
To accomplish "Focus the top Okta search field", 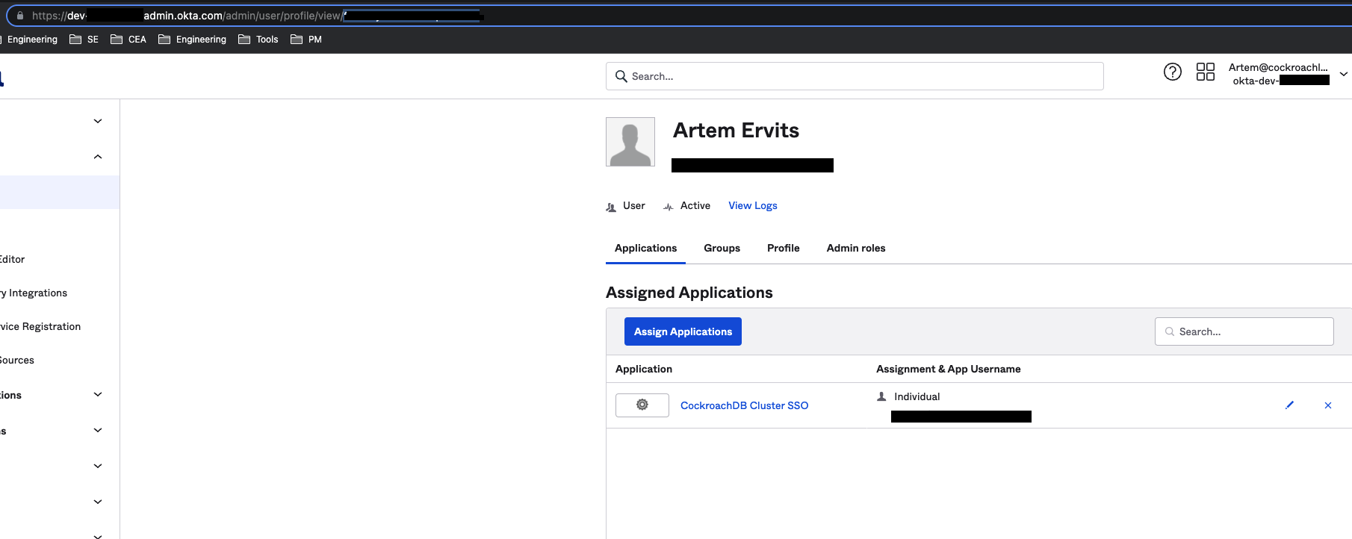I will tap(855, 76).
